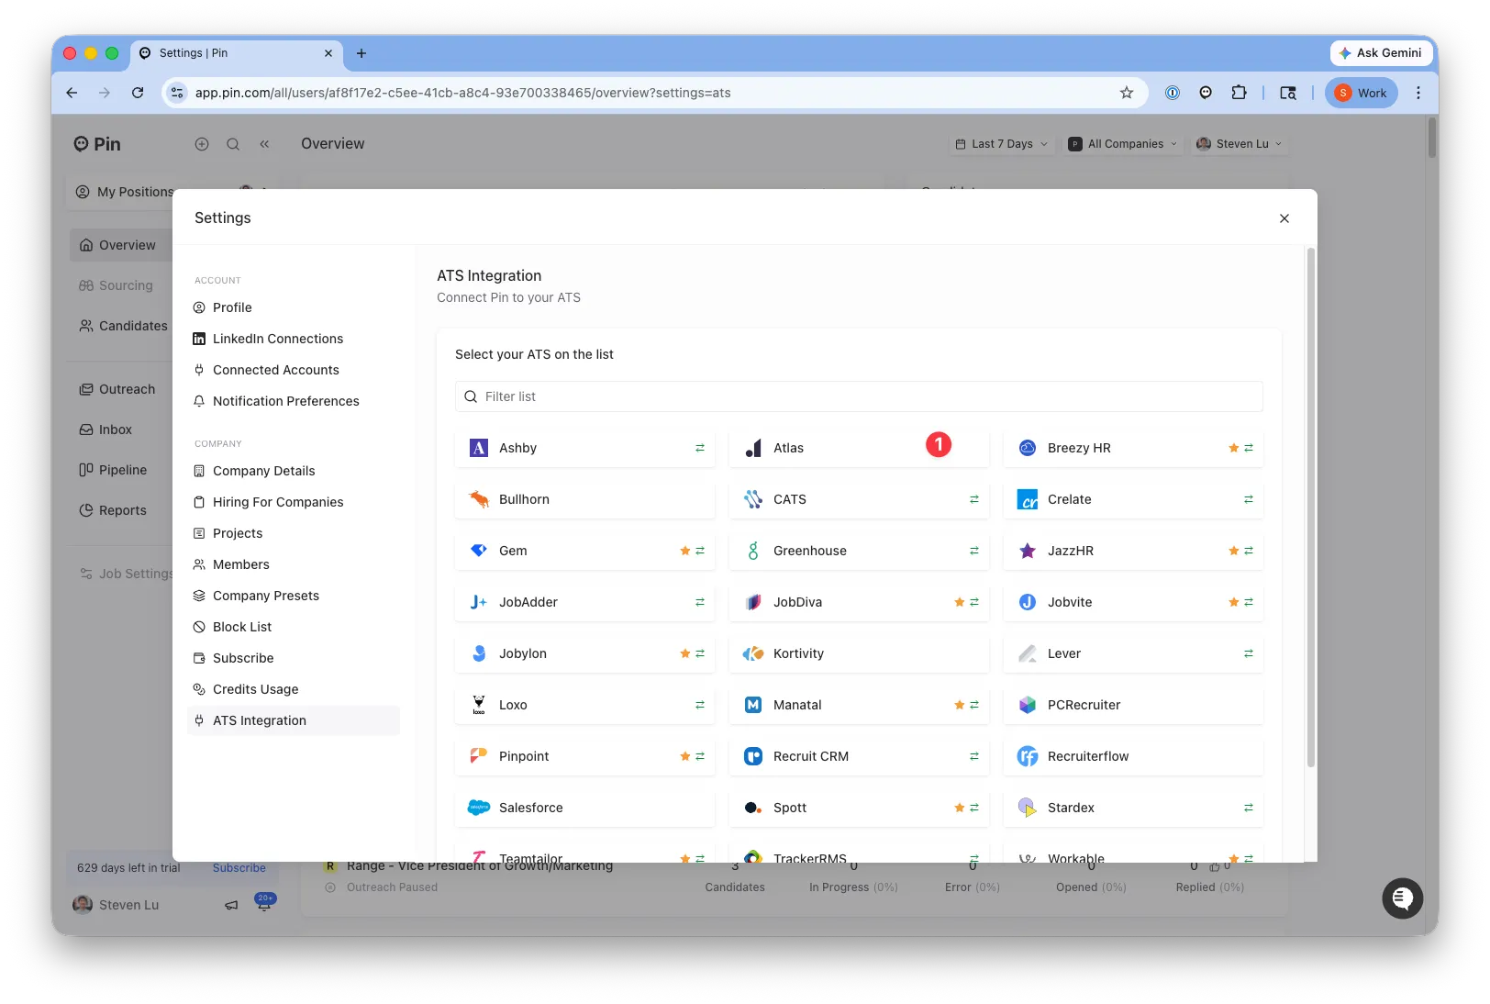Open Hiring For Companies settings
Viewport: 1490px width, 1004px height.
(x=294, y=502)
